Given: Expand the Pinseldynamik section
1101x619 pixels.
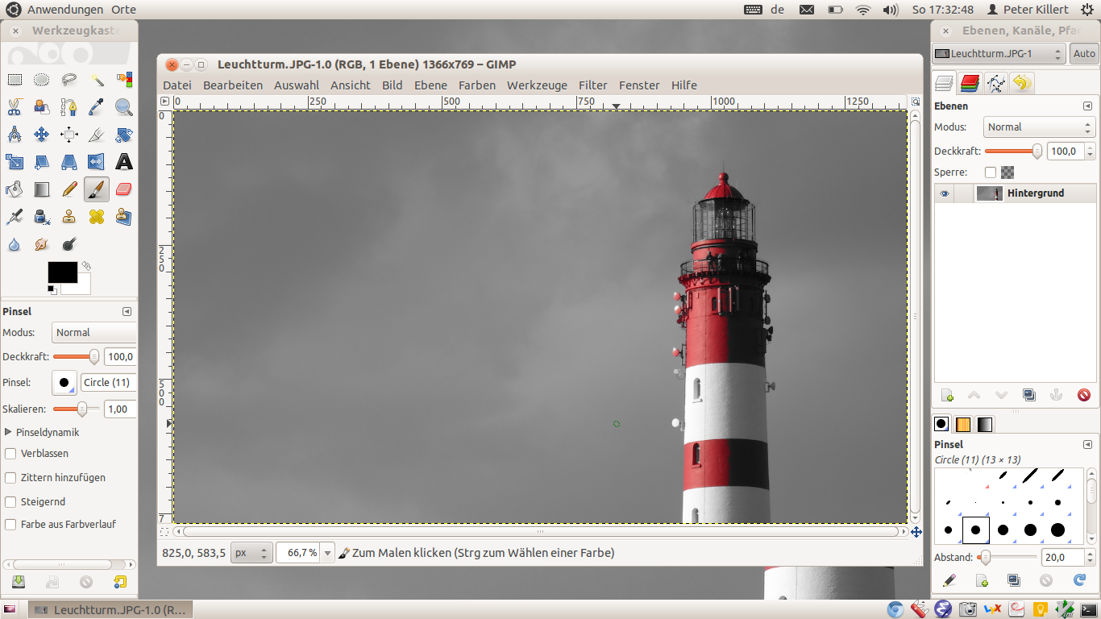Looking at the screenshot, I should [8, 432].
